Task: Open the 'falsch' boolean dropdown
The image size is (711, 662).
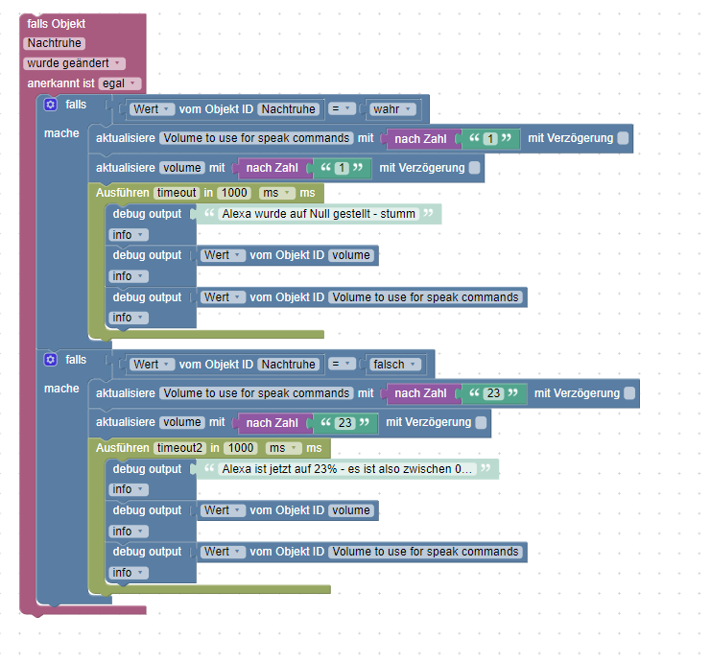Action: coord(395,365)
